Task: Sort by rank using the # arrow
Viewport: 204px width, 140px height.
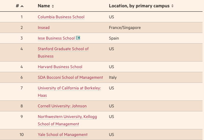Action: click(22, 6)
